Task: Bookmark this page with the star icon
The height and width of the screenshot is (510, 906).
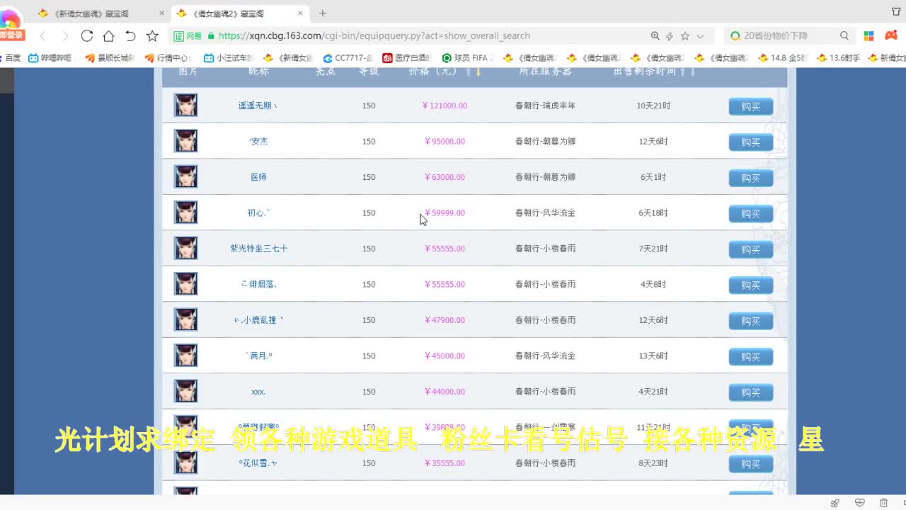Action: (x=686, y=35)
